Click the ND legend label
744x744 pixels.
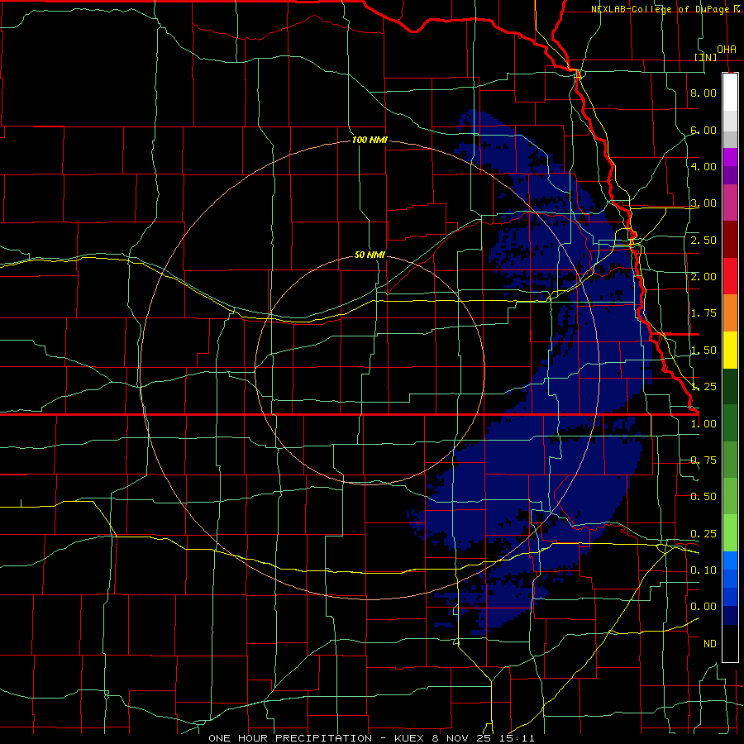coord(710,644)
